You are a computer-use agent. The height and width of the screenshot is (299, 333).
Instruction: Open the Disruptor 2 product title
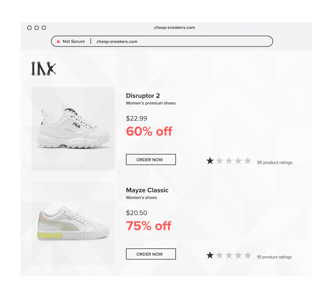[143, 96]
